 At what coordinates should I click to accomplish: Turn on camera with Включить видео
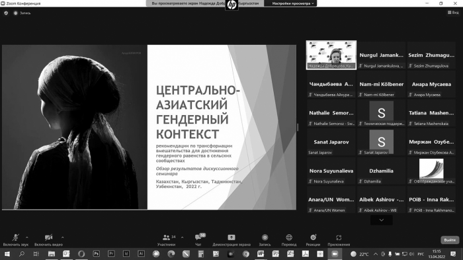coord(48,240)
